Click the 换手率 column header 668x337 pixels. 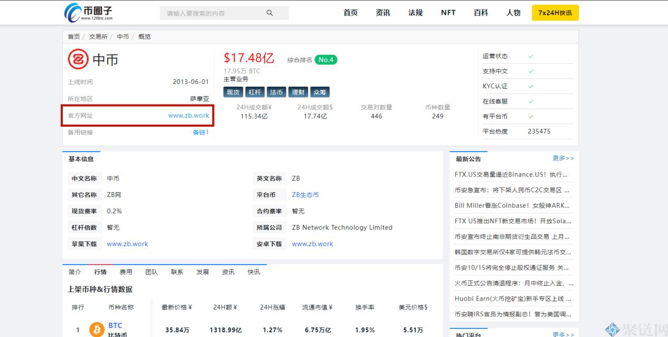click(x=365, y=307)
